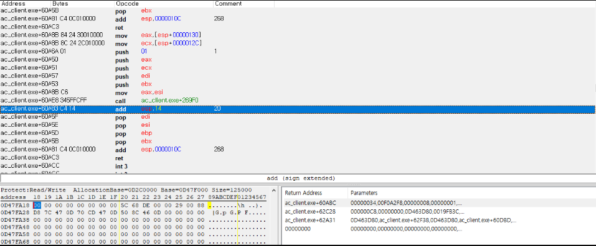The height and width of the screenshot is (246, 596).
Task: Click parameters '00000034,00F0A2F8,00000008,00000001,...'
Action: pyautogui.click(x=406, y=203)
